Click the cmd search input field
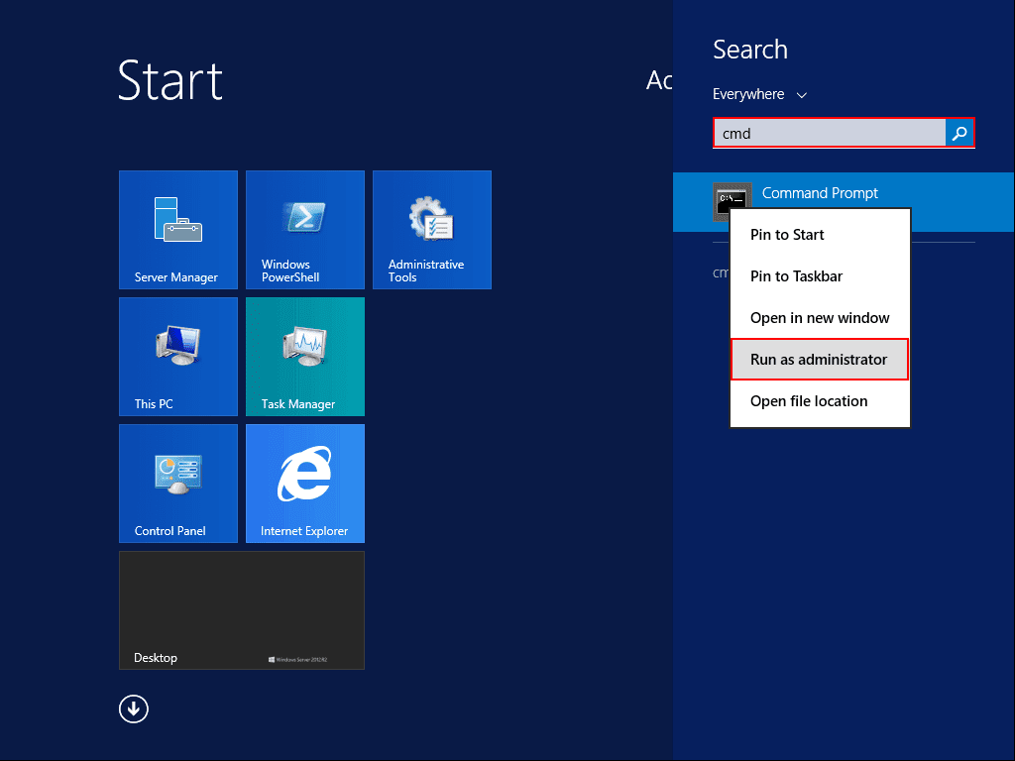Viewport: 1015px width, 761px height. [x=830, y=134]
